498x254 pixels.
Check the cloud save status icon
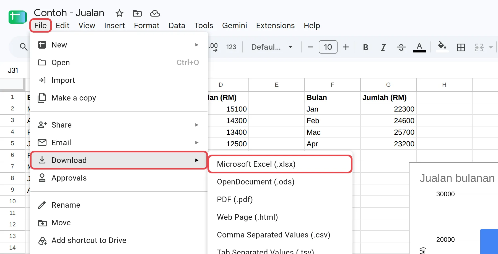point(155,13)
